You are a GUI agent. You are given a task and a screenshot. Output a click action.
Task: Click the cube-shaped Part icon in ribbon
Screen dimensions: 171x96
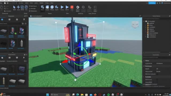47,7
